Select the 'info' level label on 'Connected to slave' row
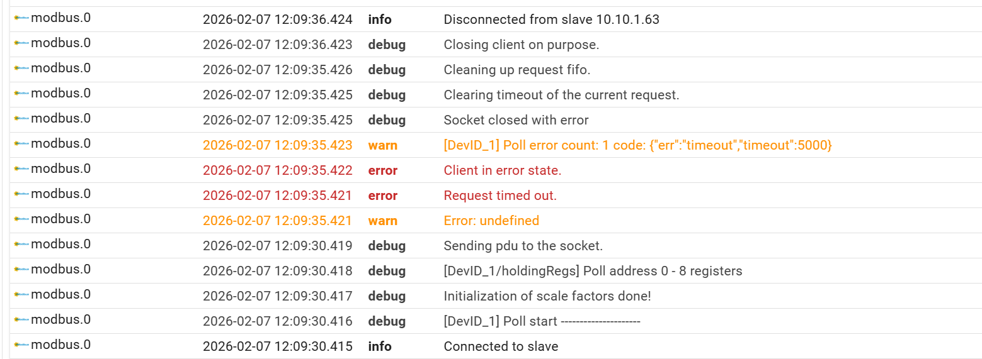 click(x=379, y=346)
